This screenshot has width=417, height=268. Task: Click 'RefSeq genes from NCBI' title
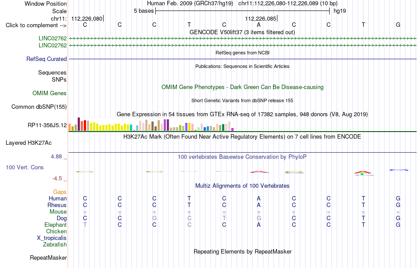click(242, 53)
